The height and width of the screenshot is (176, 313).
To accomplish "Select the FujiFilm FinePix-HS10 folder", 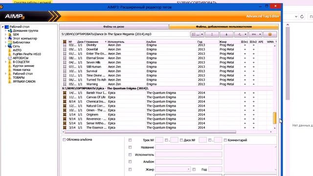I will pyautogui.click(x=27, y=54).
